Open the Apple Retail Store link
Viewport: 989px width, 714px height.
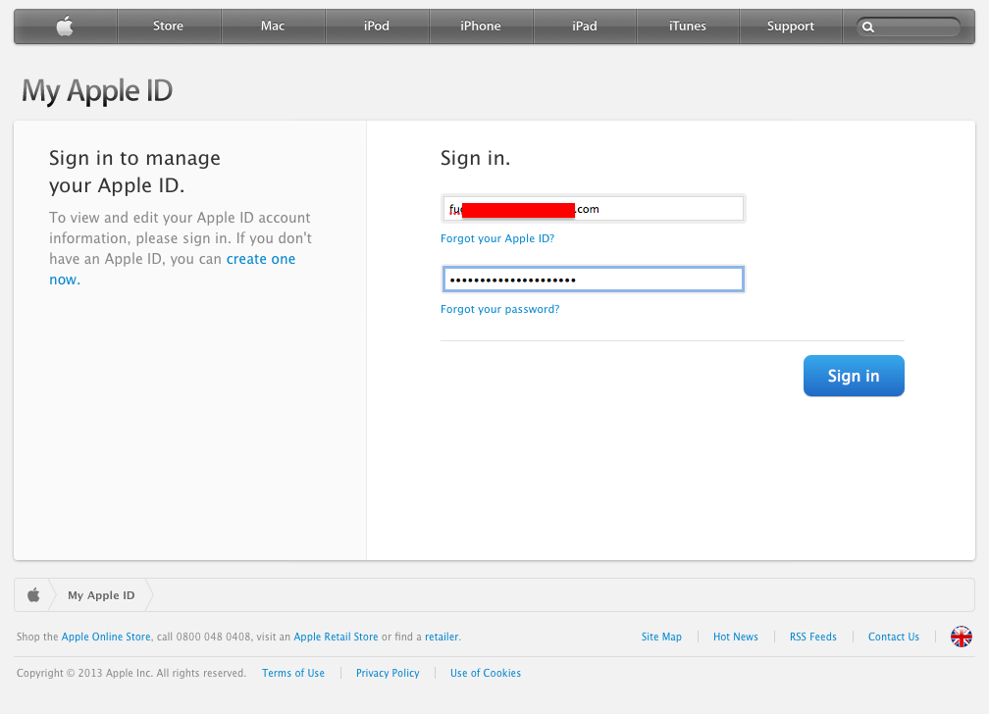336,637
